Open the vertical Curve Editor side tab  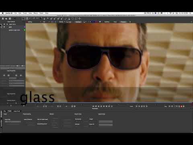pos(2,123)
